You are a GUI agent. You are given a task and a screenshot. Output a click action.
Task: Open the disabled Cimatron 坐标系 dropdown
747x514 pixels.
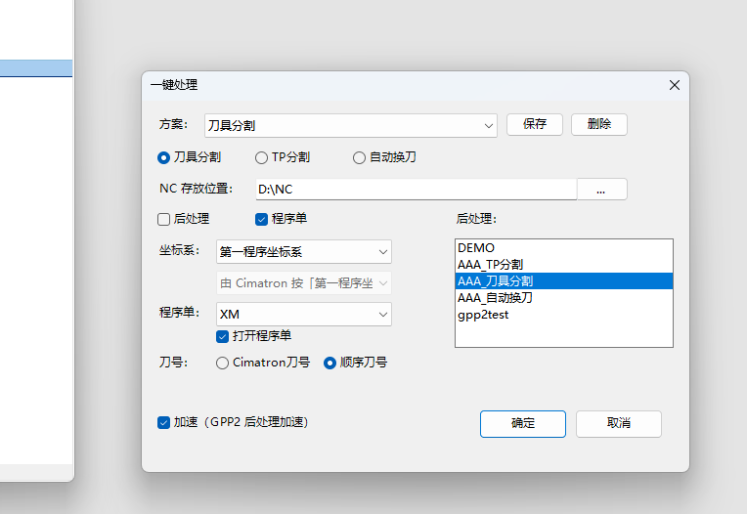click(x=304, y=283)
